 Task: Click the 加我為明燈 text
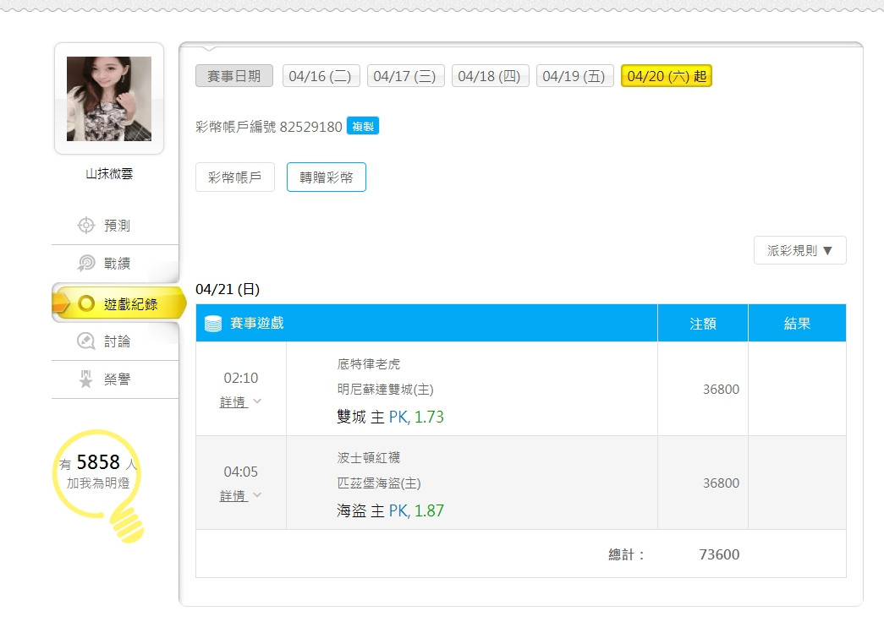(98, 483)
